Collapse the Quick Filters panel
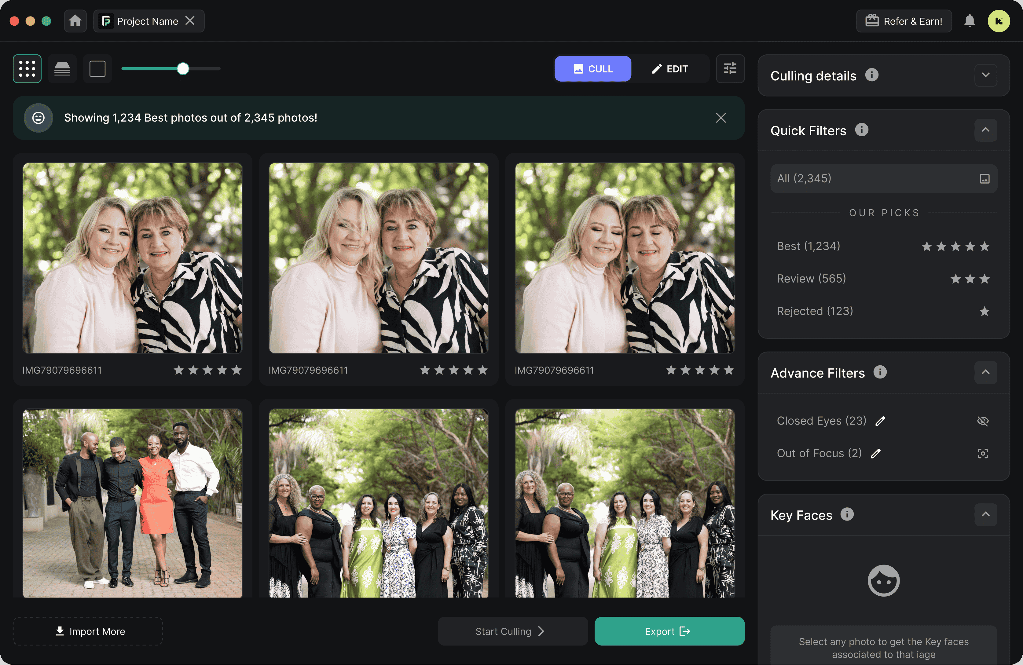Viewport: 1023px width, 665px height. point(986,130)
